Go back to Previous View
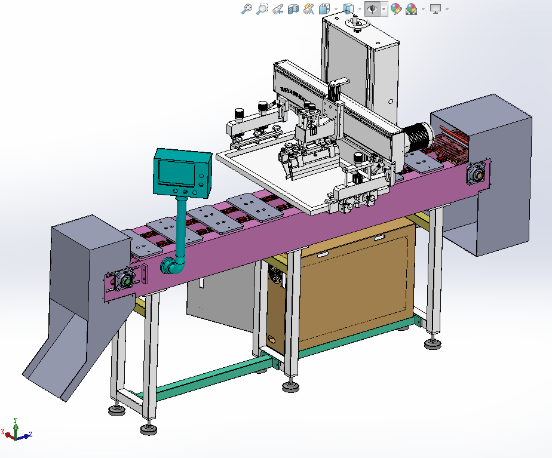The image size is (552, 458). coord(278,9)
